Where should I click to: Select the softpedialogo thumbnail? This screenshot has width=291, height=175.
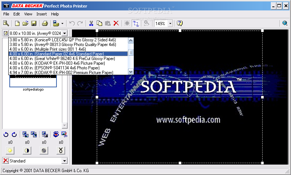coord(33,81)
